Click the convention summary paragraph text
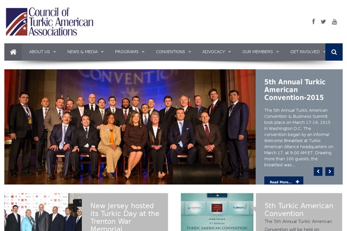Viewport: 347px width, 231px height. click(x=298, y=137)
